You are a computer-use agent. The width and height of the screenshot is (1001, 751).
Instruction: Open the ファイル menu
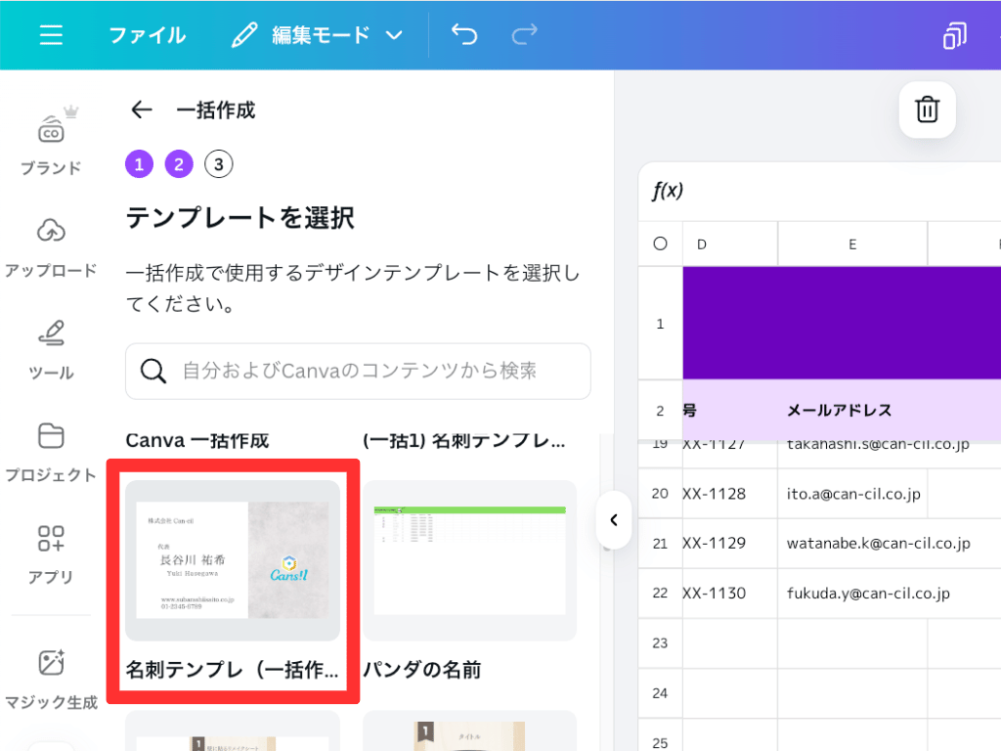[x=148, y=34]
